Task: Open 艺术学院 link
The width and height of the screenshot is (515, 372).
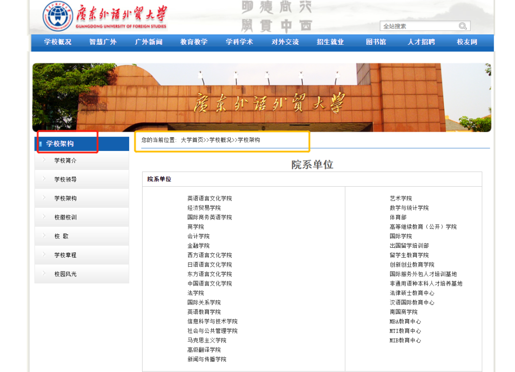Action: 401,199
